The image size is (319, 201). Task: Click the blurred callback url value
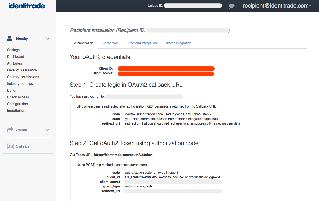coord(144,96)
